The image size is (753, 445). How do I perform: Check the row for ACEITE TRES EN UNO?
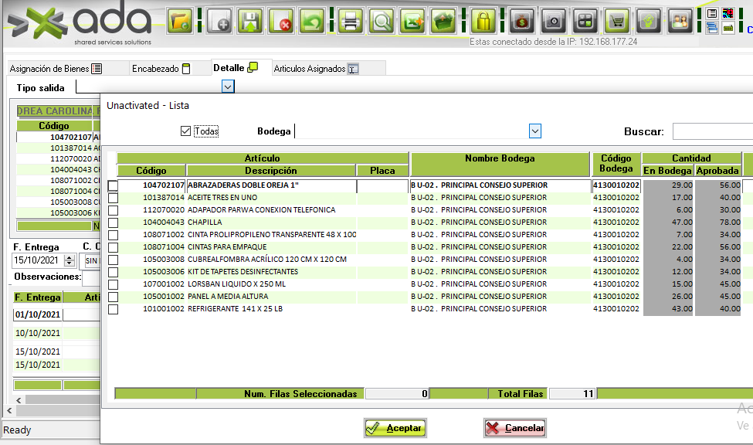[114, 198]
